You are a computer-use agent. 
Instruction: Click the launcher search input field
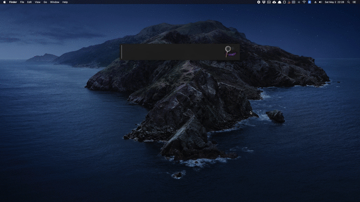pyautogui.click(x=172, y=52)
